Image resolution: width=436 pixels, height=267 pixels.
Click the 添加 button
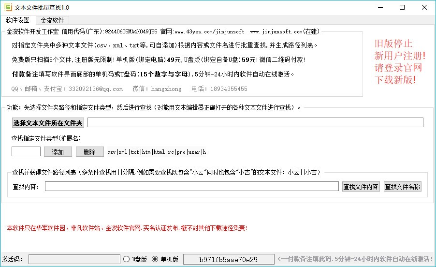click(x=58, y=152)
